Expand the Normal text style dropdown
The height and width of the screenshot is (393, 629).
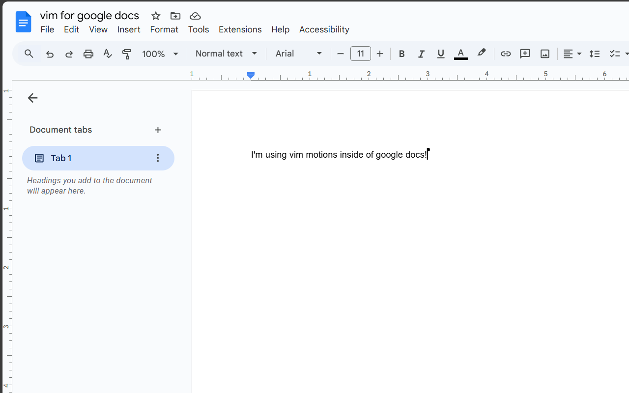(226, 54)
